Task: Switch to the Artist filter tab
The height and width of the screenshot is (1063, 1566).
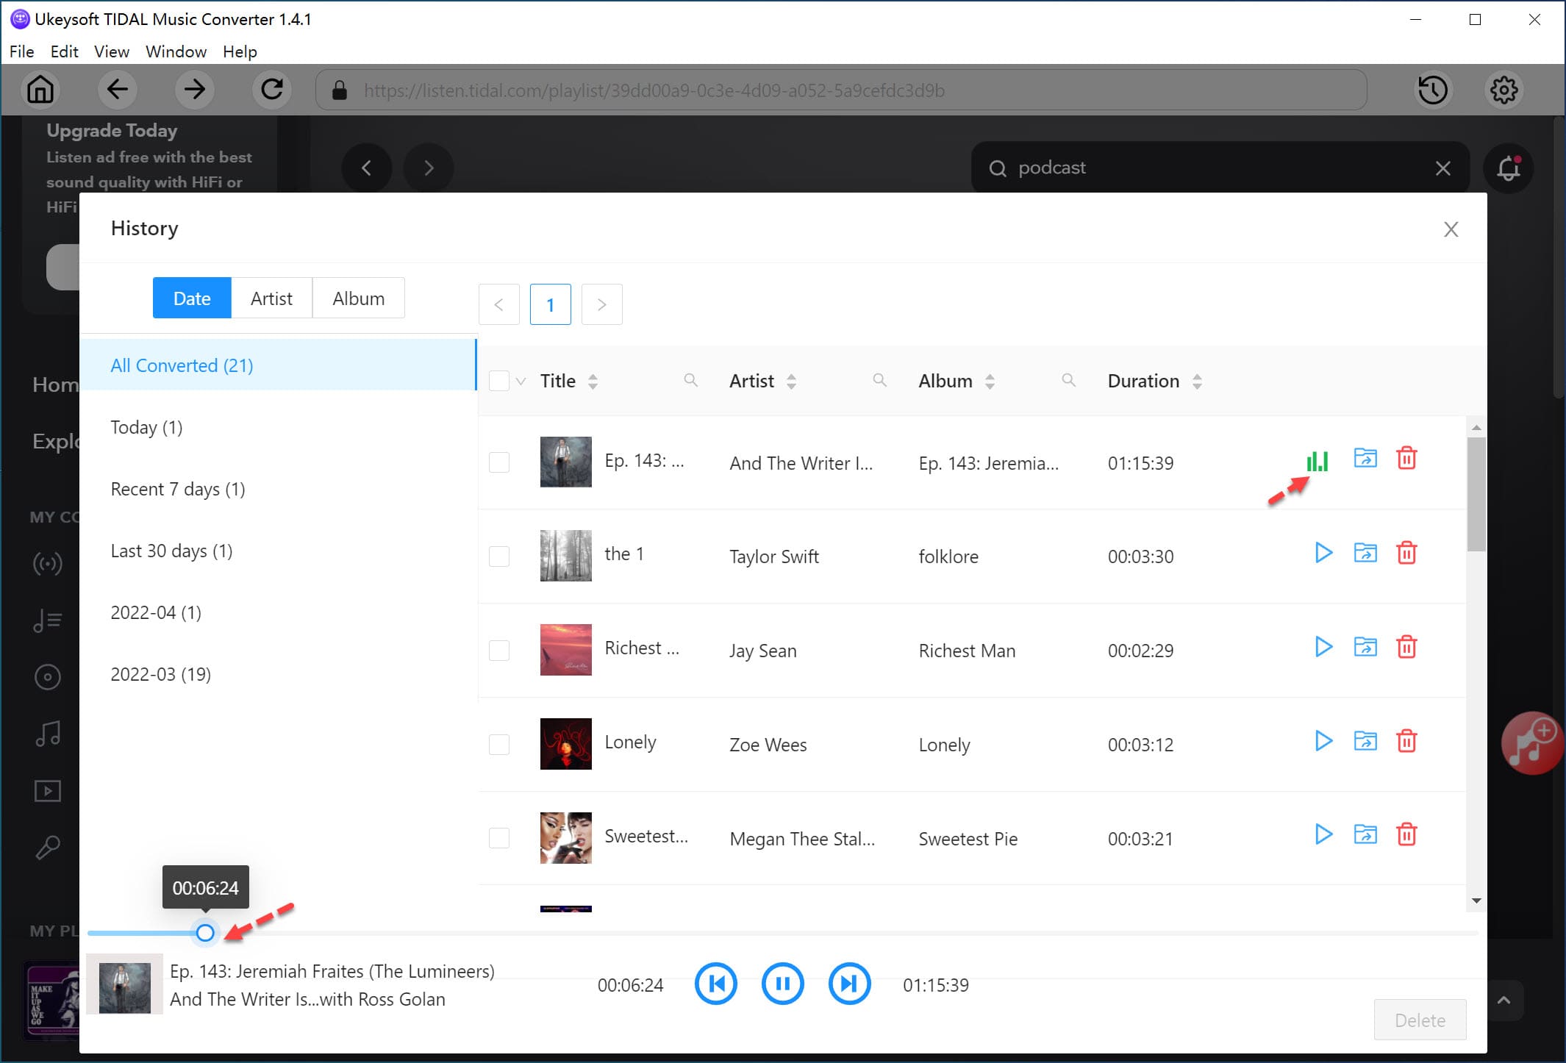Action: click(x=271, y=298)
